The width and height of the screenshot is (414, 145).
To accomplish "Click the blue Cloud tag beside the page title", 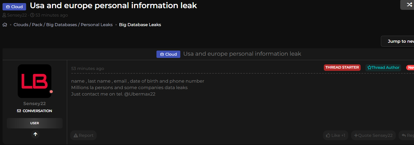I will 14,7.
